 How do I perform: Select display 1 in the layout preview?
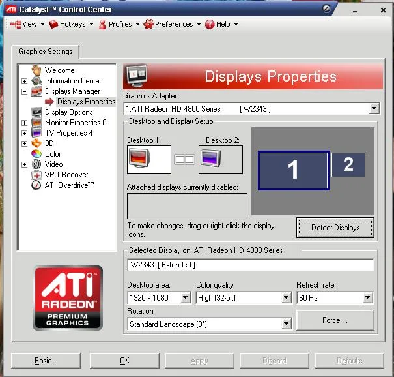tap(294, 170)
